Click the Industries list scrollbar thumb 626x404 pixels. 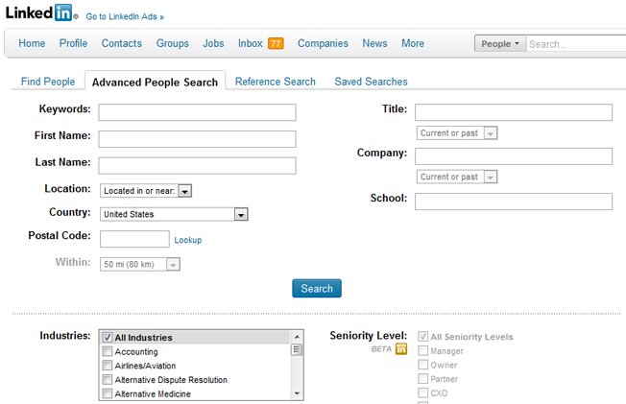pos(297,349)
